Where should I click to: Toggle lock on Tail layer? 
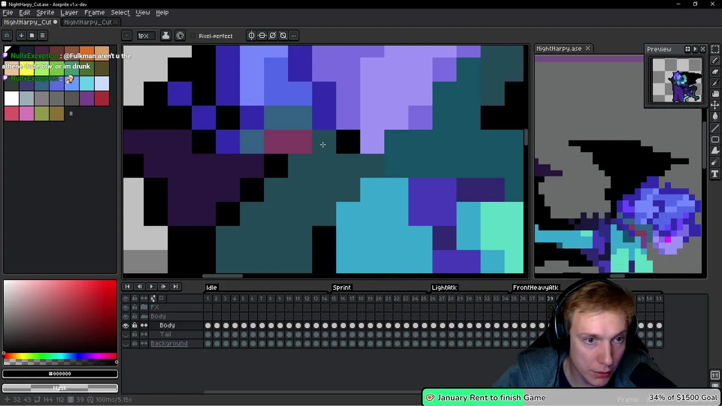pos(134,334)
